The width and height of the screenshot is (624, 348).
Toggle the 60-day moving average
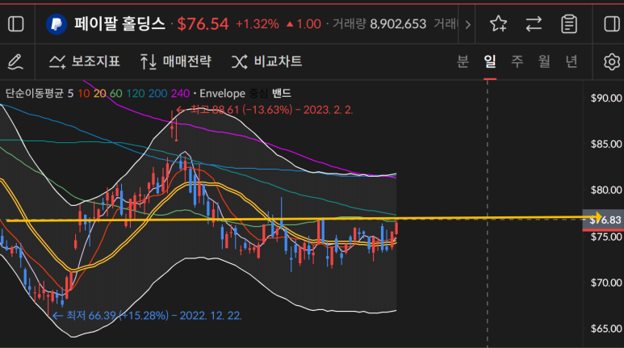click(115, 94)
